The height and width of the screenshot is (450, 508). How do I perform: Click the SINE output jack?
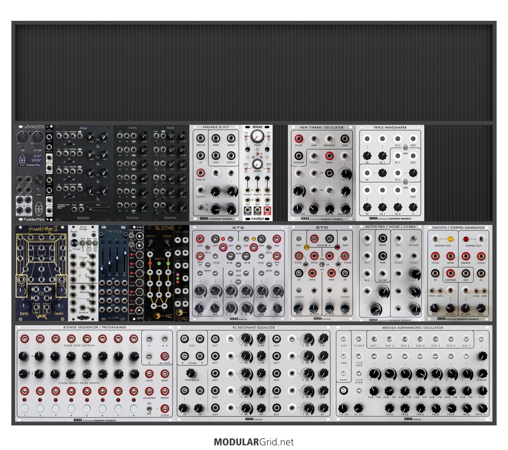[x=345, y=138]
